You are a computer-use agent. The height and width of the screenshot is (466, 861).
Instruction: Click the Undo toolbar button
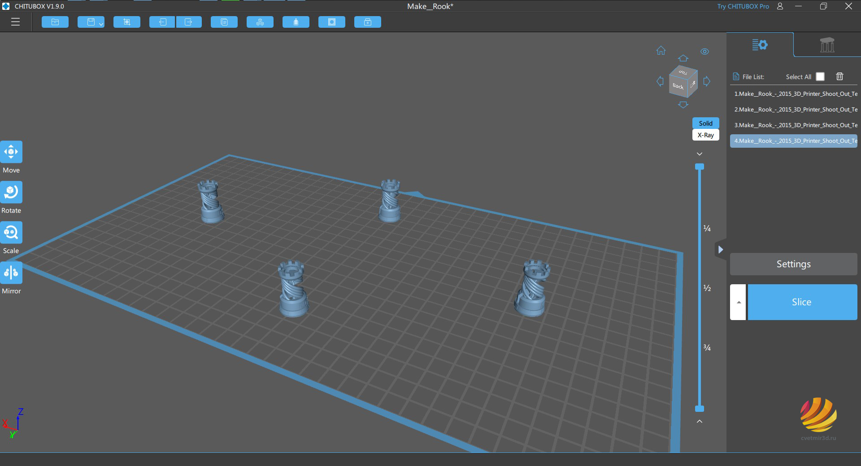[162, 22]
